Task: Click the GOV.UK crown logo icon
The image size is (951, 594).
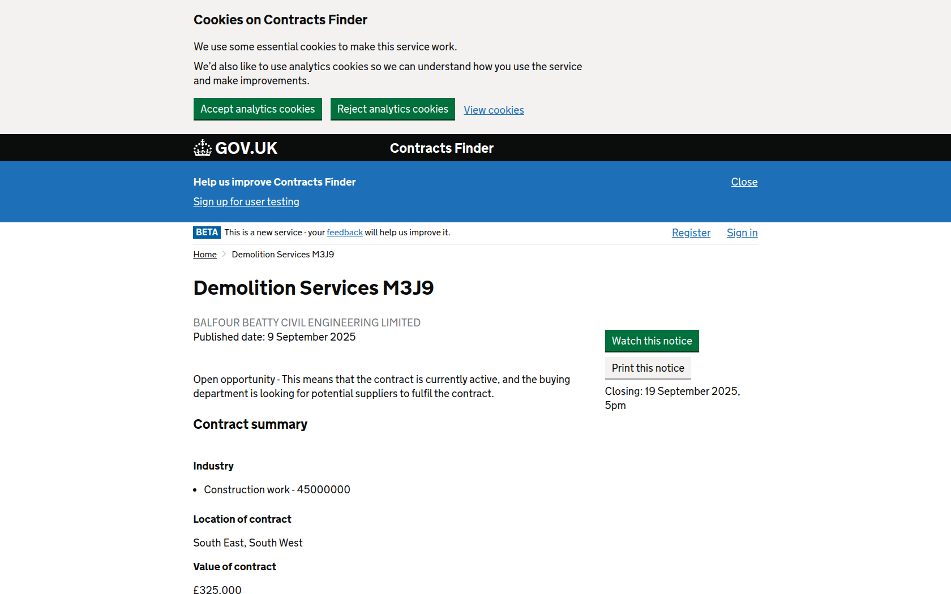Action: [x=202, y=148]
